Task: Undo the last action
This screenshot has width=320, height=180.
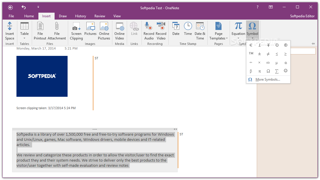Action: 24,7
